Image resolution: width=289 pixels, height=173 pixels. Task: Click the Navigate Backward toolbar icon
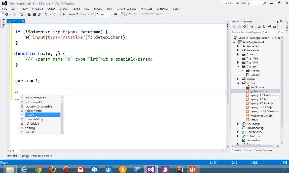[7, 14]
